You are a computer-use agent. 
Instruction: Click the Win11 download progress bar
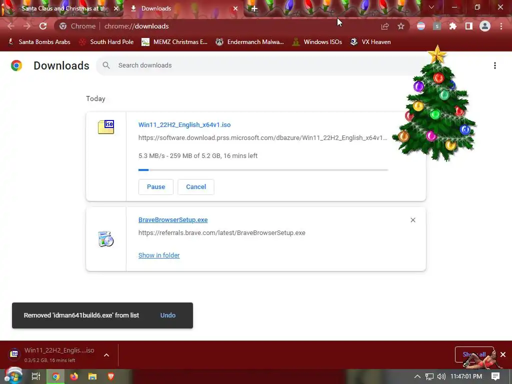[x=263, y=170]
